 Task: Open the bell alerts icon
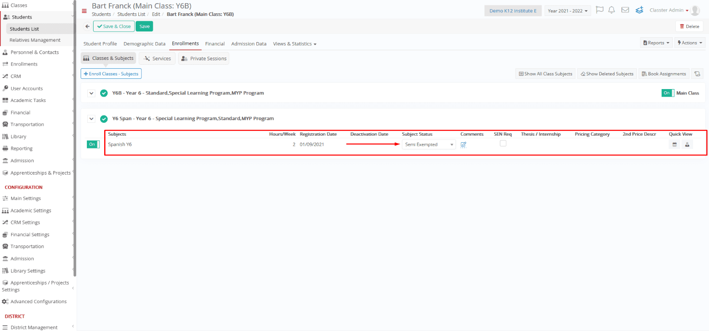[x=612, y=10]
